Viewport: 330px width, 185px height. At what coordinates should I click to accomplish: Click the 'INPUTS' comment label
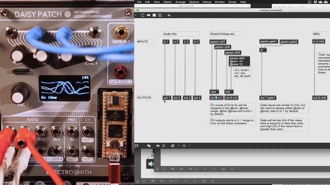click(x=144, y=42)
